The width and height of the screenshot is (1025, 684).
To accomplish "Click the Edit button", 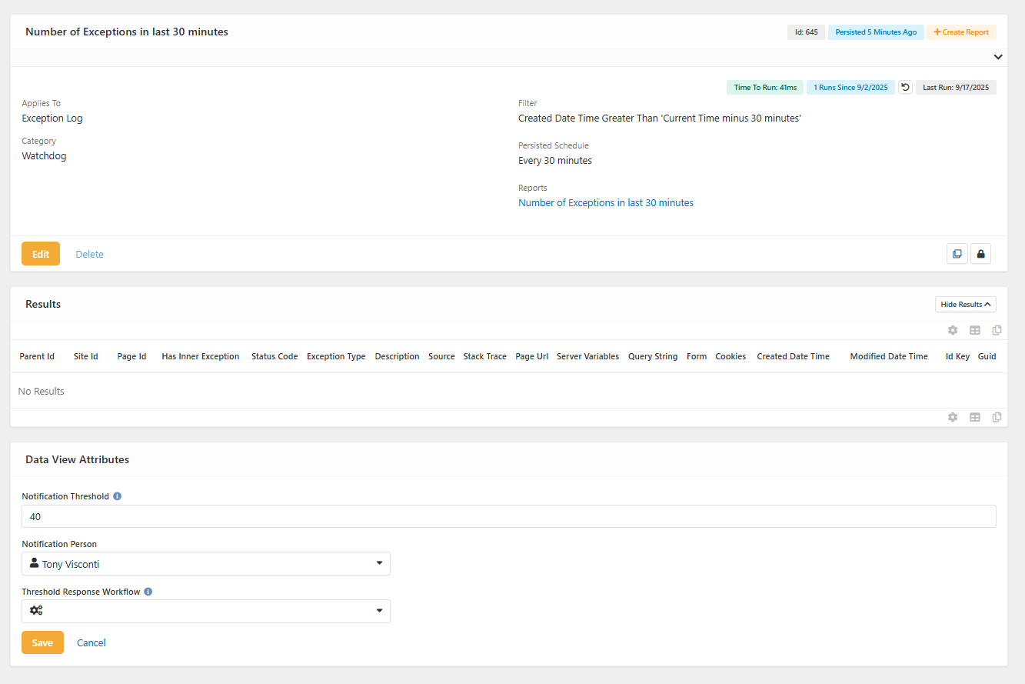I will (41, 254).
